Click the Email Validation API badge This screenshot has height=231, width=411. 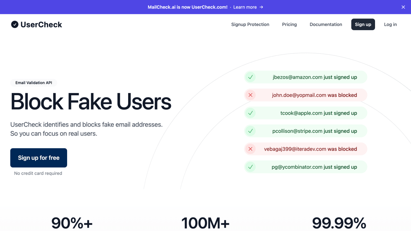(x=34, y=83)
